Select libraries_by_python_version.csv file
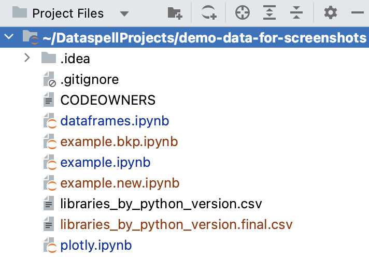This screenshot has width=369, height=257. (161, 204)
